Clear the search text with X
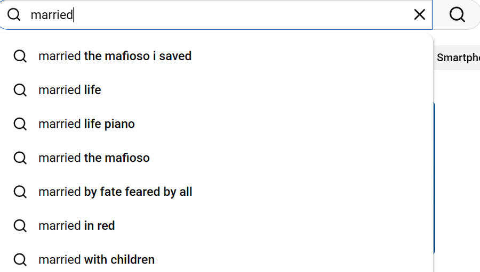 [x=420, y=14]
